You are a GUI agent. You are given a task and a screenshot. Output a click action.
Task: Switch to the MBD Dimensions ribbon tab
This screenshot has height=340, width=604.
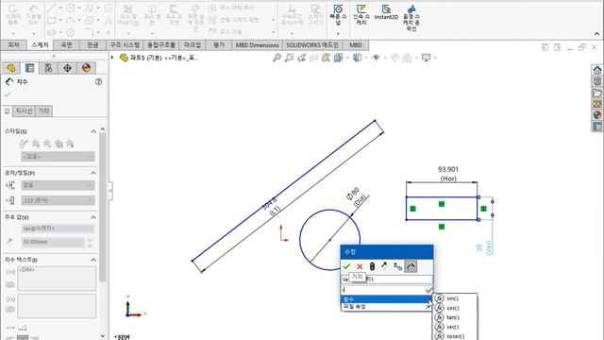tap(258, 45)
